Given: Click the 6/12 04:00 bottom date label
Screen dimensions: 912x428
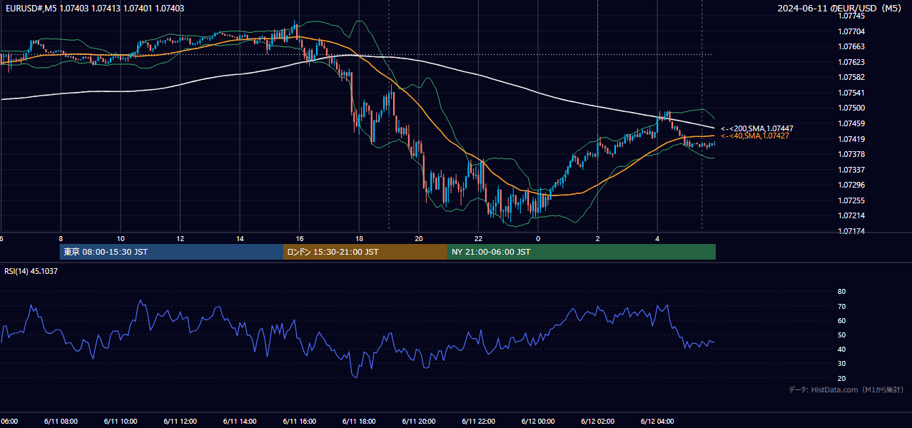Looking at the screenshot, I should point(657,421).
